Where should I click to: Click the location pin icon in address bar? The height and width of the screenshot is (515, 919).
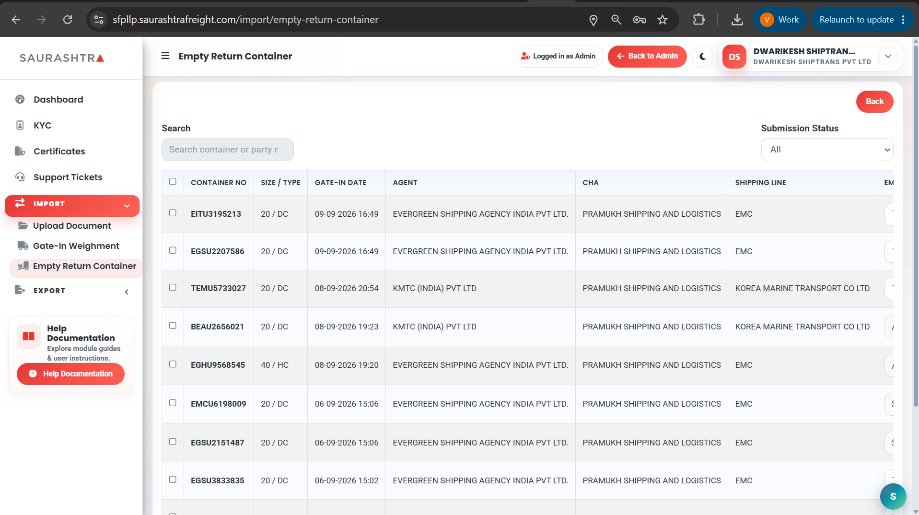coord(593,20)
